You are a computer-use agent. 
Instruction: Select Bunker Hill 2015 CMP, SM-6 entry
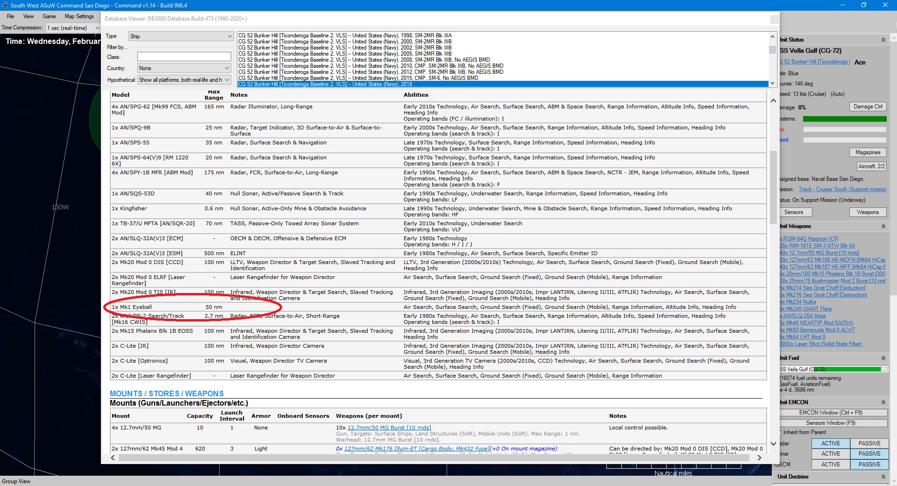pos(503,78)
